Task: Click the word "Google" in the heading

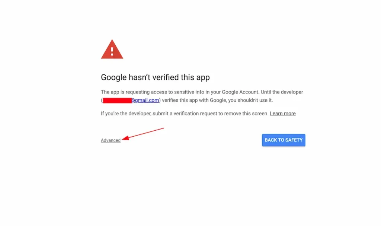Action: click(x=114, y=77)
